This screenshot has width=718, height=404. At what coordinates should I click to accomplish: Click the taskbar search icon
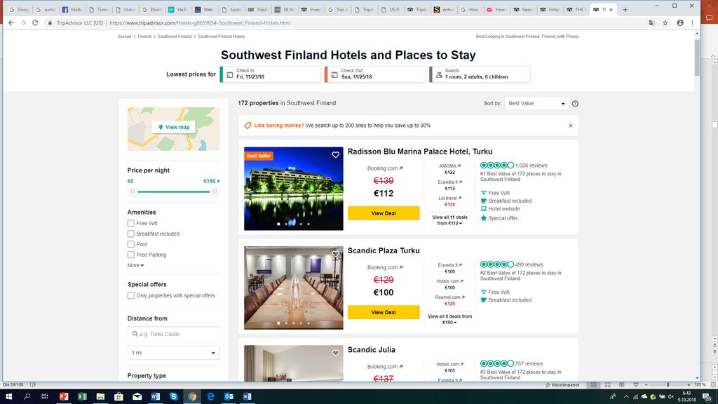coord(27,397)
